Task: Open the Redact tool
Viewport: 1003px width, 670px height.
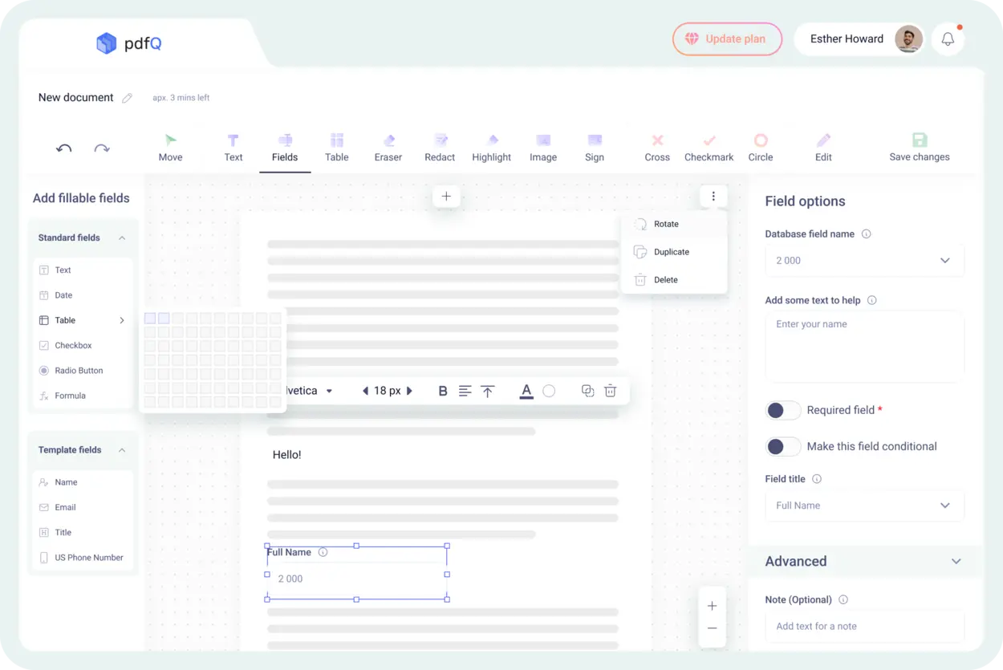Action: tap(440, 147)
